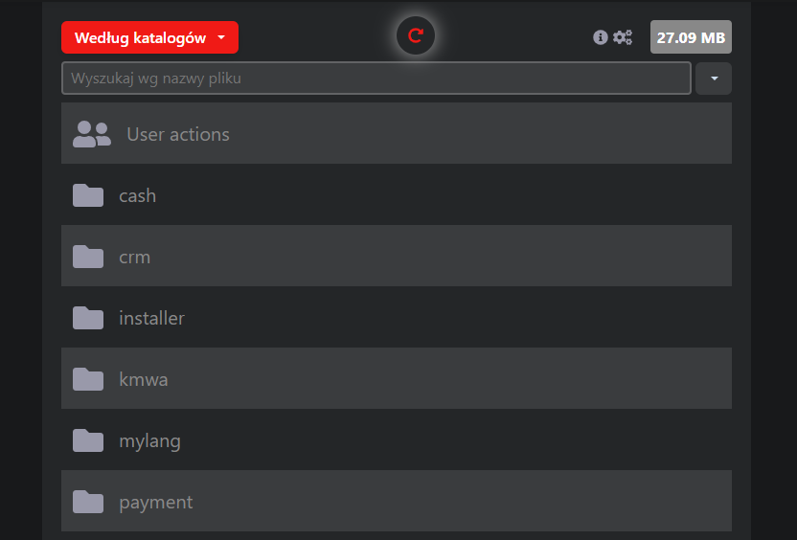
Task: Click the cash folder icon
Action: pos(88,195)
